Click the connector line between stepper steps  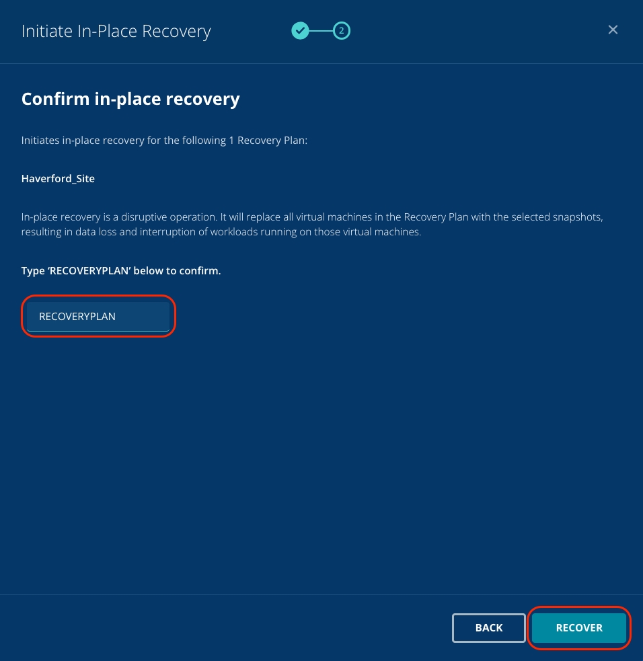[321, 30]
